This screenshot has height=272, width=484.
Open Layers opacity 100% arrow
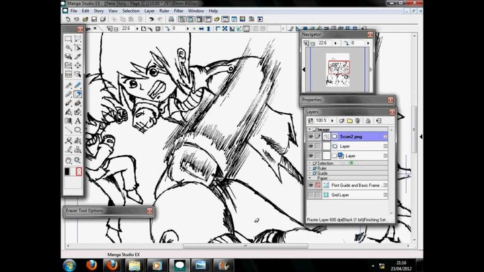[x=333, y=121]
